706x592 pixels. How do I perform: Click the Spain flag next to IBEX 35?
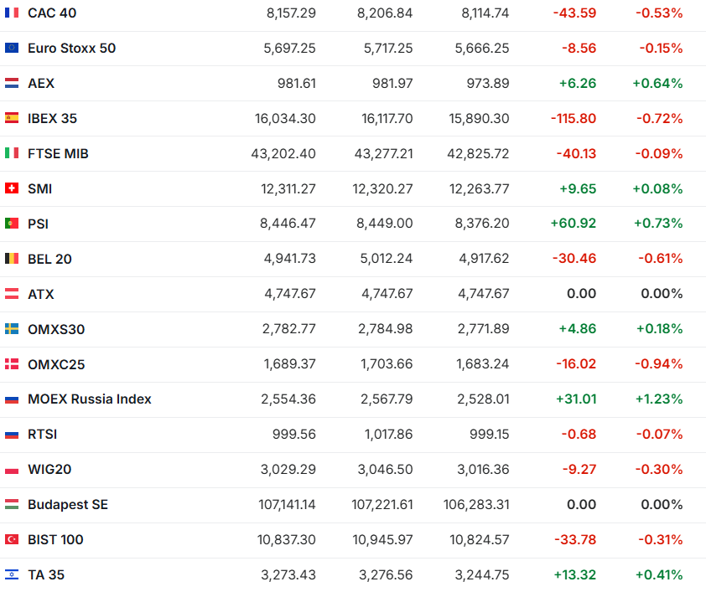coord(12,119)
